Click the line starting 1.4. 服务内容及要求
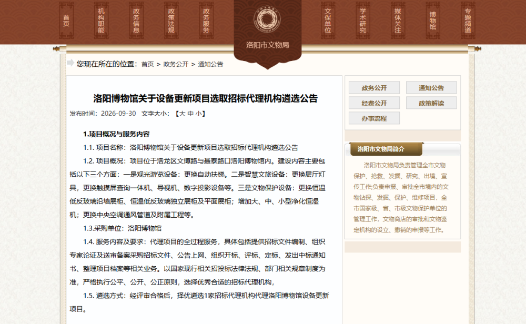 [x=198, y=262]
